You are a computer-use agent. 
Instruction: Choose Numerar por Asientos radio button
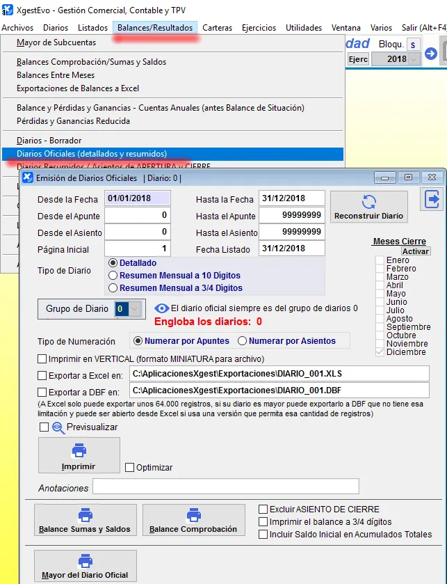point(243,341)
